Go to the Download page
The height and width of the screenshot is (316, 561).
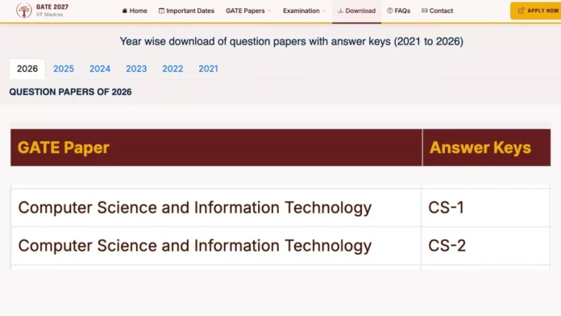coord(357,10)
